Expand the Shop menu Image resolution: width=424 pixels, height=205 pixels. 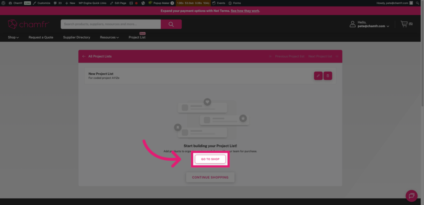click(x=13, y=37)
